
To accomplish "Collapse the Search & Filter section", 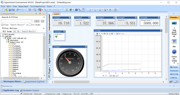I will click(44, 17).
